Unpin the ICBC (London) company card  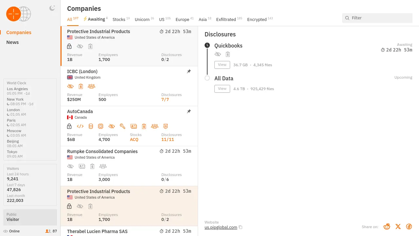[189, 71]
